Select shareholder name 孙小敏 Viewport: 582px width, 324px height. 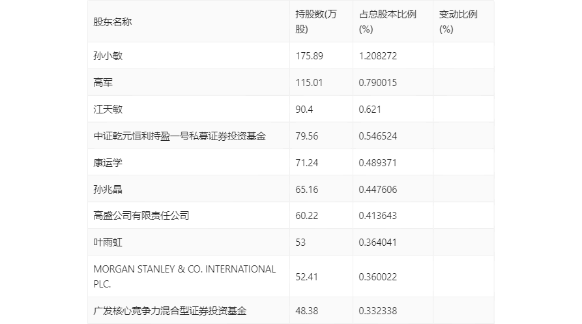tap(108, 55)
